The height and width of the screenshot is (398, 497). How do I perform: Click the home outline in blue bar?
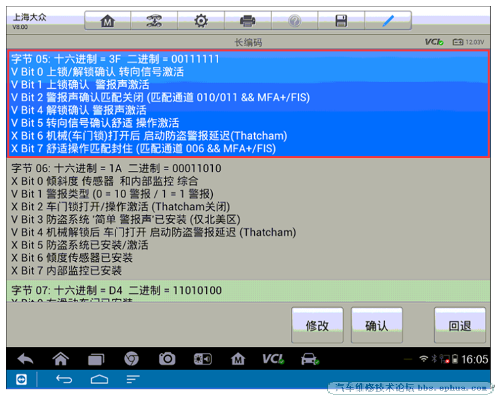(x=99, y=379)
